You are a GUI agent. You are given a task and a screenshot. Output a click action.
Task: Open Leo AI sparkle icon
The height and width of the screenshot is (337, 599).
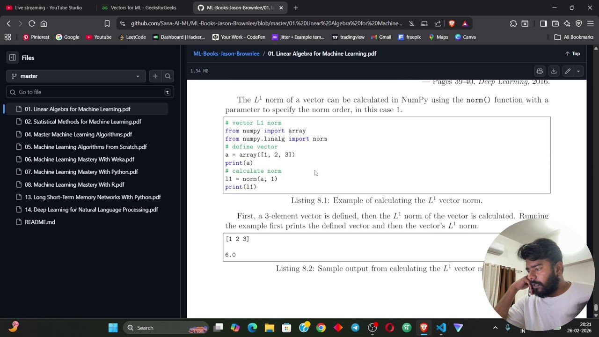click(x=567, y=23)
